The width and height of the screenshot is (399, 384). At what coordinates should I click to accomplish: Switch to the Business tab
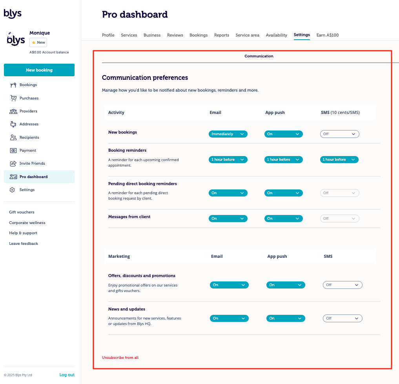(152, 35)
